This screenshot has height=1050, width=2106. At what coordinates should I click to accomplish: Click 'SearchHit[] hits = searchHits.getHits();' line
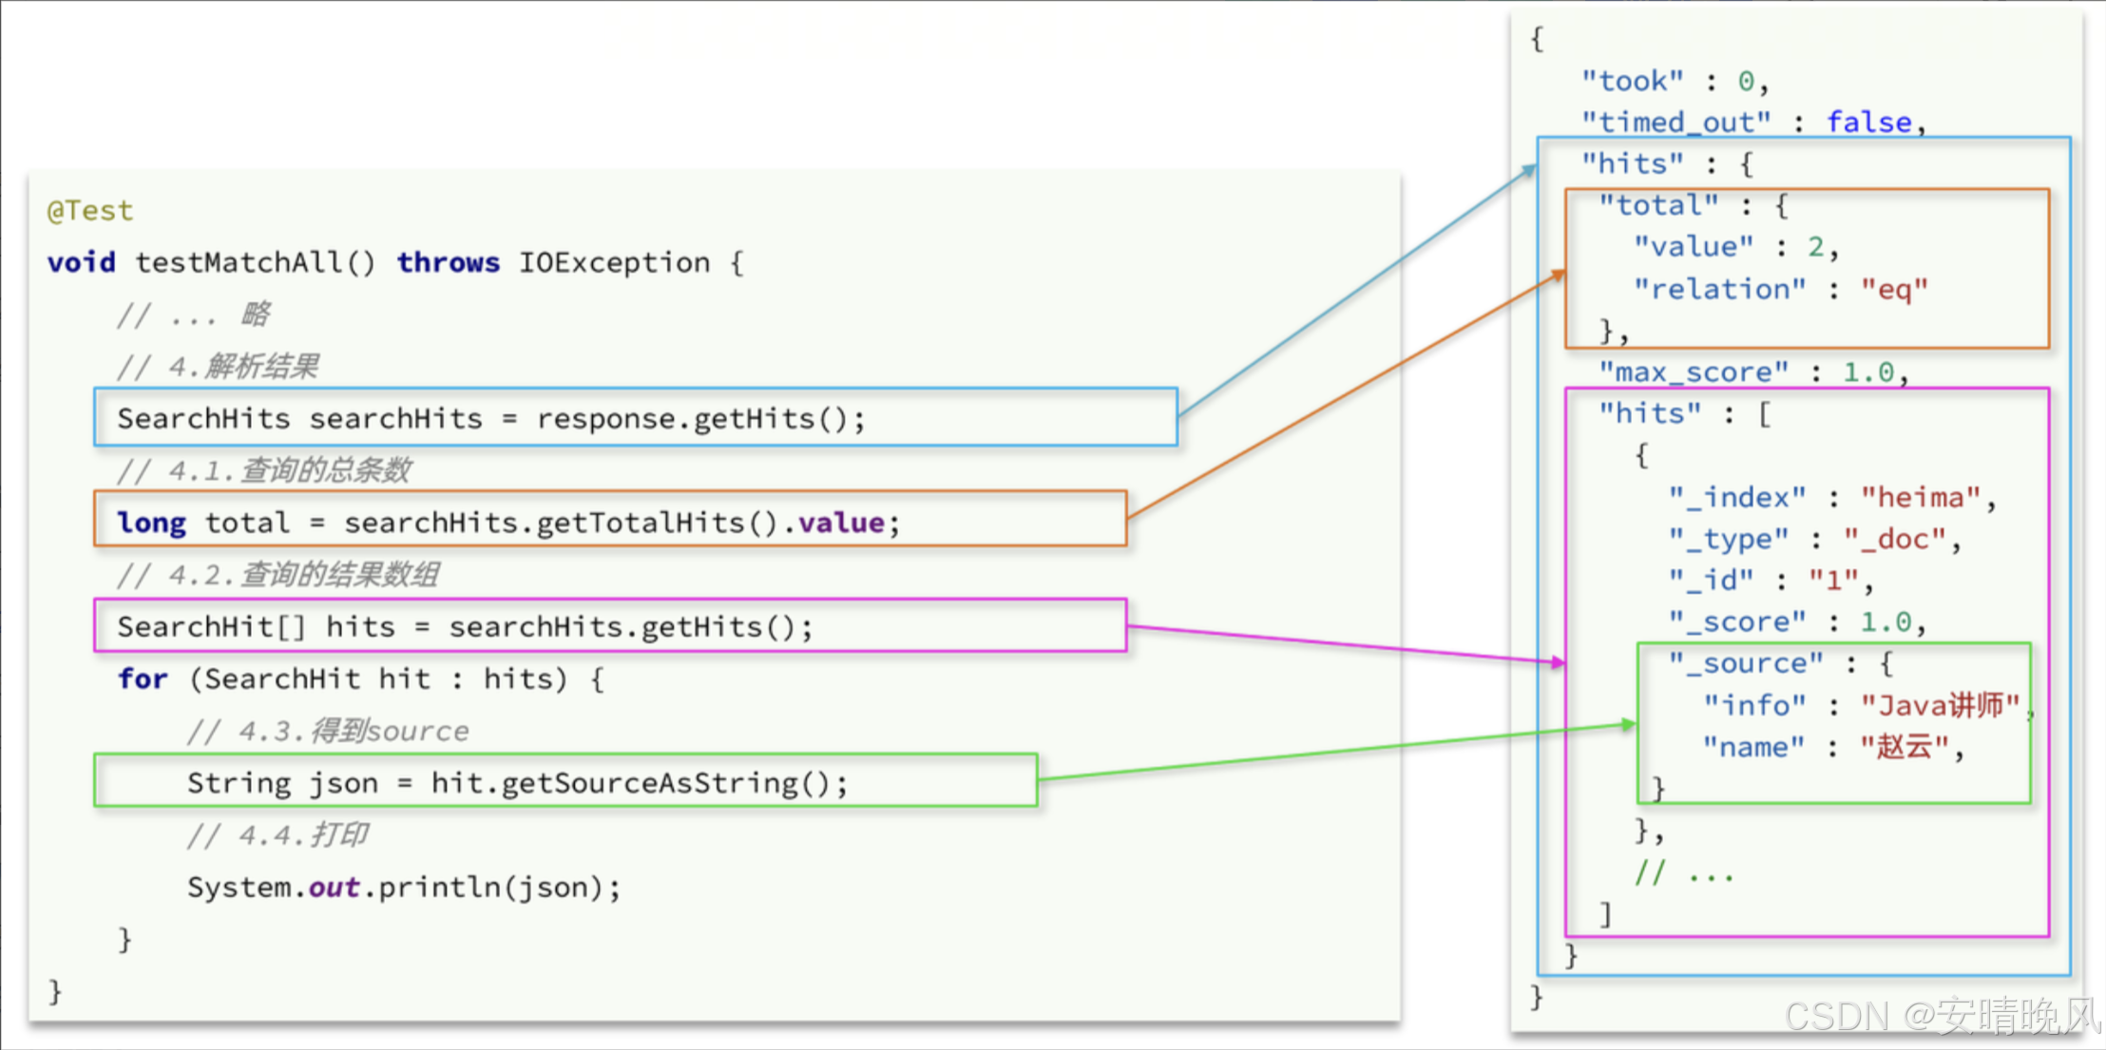[465, 627]
